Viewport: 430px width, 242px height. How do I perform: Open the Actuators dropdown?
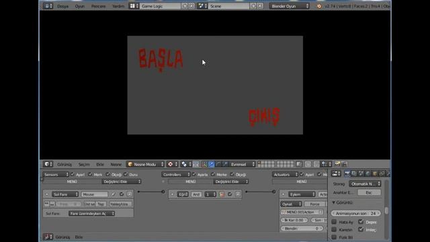[285, 175]
